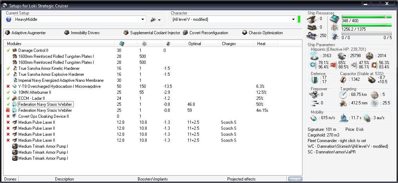Click the Defence tank icon
The width and height of the screenshot is (398, 183).
pyautogui.click(x=314, y=80)
